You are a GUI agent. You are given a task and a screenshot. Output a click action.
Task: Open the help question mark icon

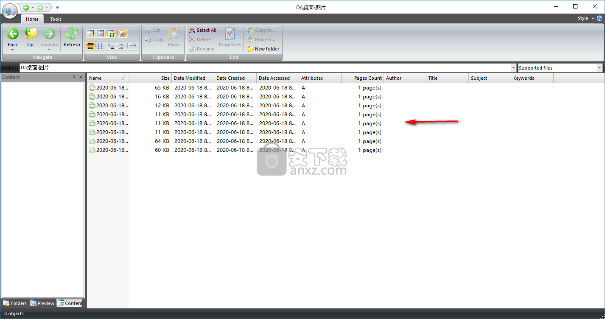[x=599, y=18]
